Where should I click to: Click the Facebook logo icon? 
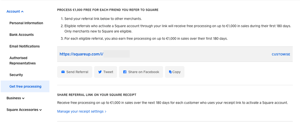(125, 72)
